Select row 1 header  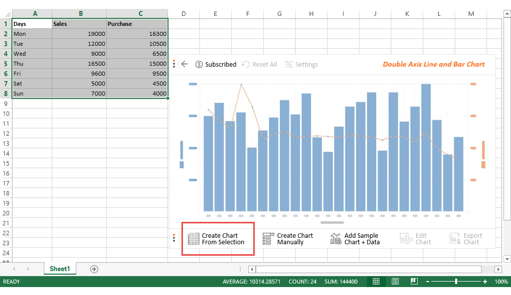[x=5, y=24]
